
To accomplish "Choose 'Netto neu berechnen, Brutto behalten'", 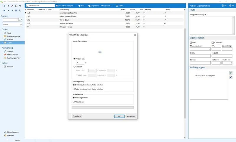I will (74, 89).
